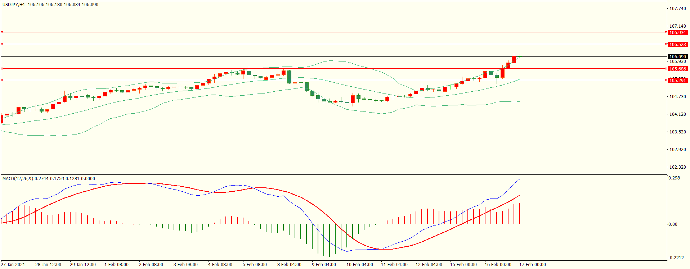
Task: Click the USDJPY,H4 chart title
Action: (x=14, y=5)
